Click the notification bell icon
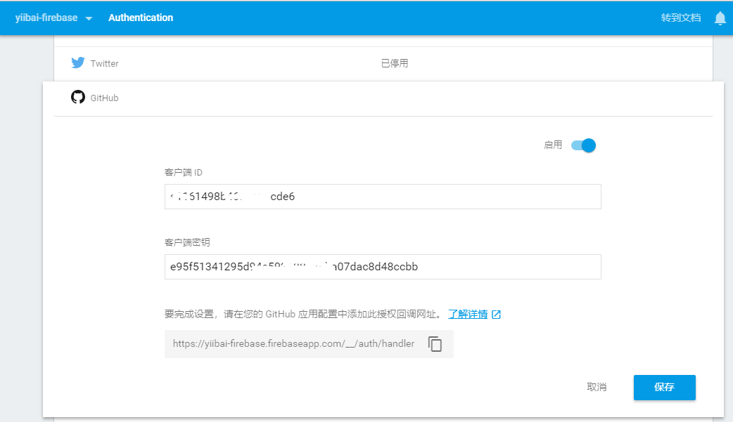The height and width of the screenshot is (422, 733). pyautogui.click(x=720, y=18)
